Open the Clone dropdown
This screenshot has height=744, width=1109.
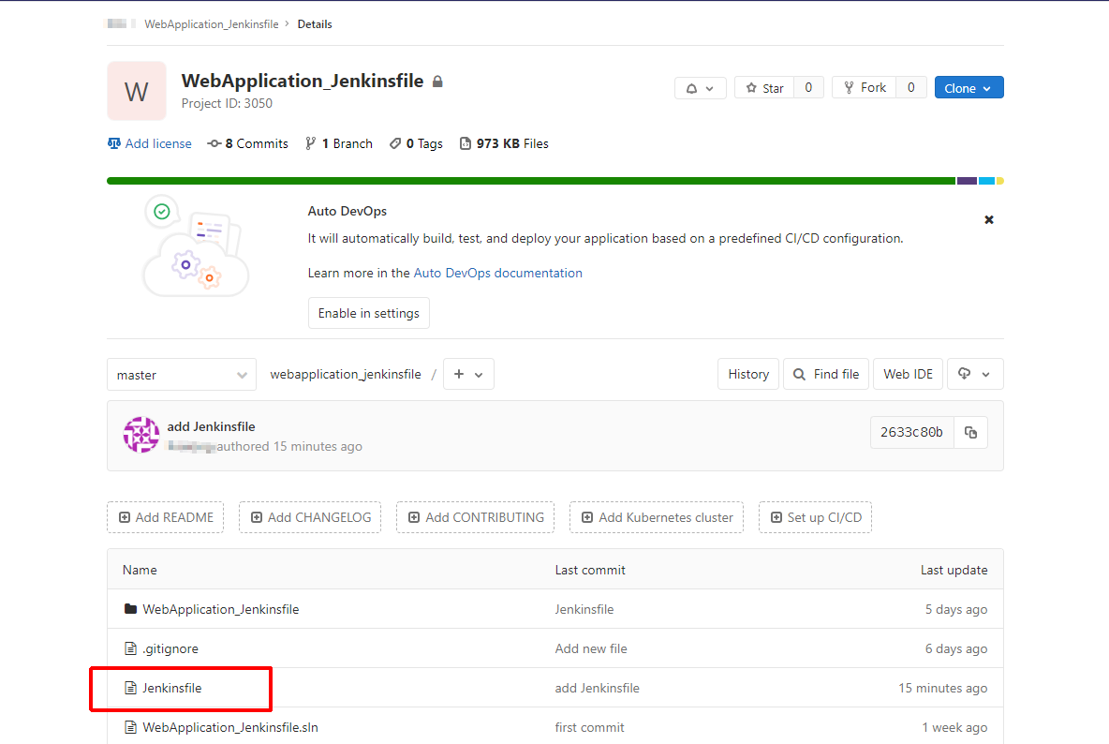click(969, 88)
